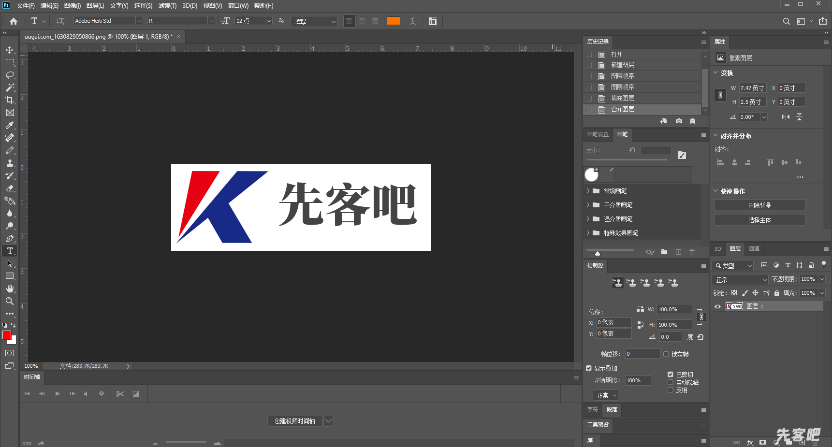Toggle the 显示叠加 checkbox
The height and width of the screenshot is (447, 832).
[589, 368]
